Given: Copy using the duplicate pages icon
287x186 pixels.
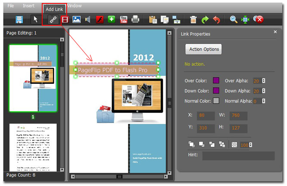Looking at the screenshot, I should tap(164, 19).
